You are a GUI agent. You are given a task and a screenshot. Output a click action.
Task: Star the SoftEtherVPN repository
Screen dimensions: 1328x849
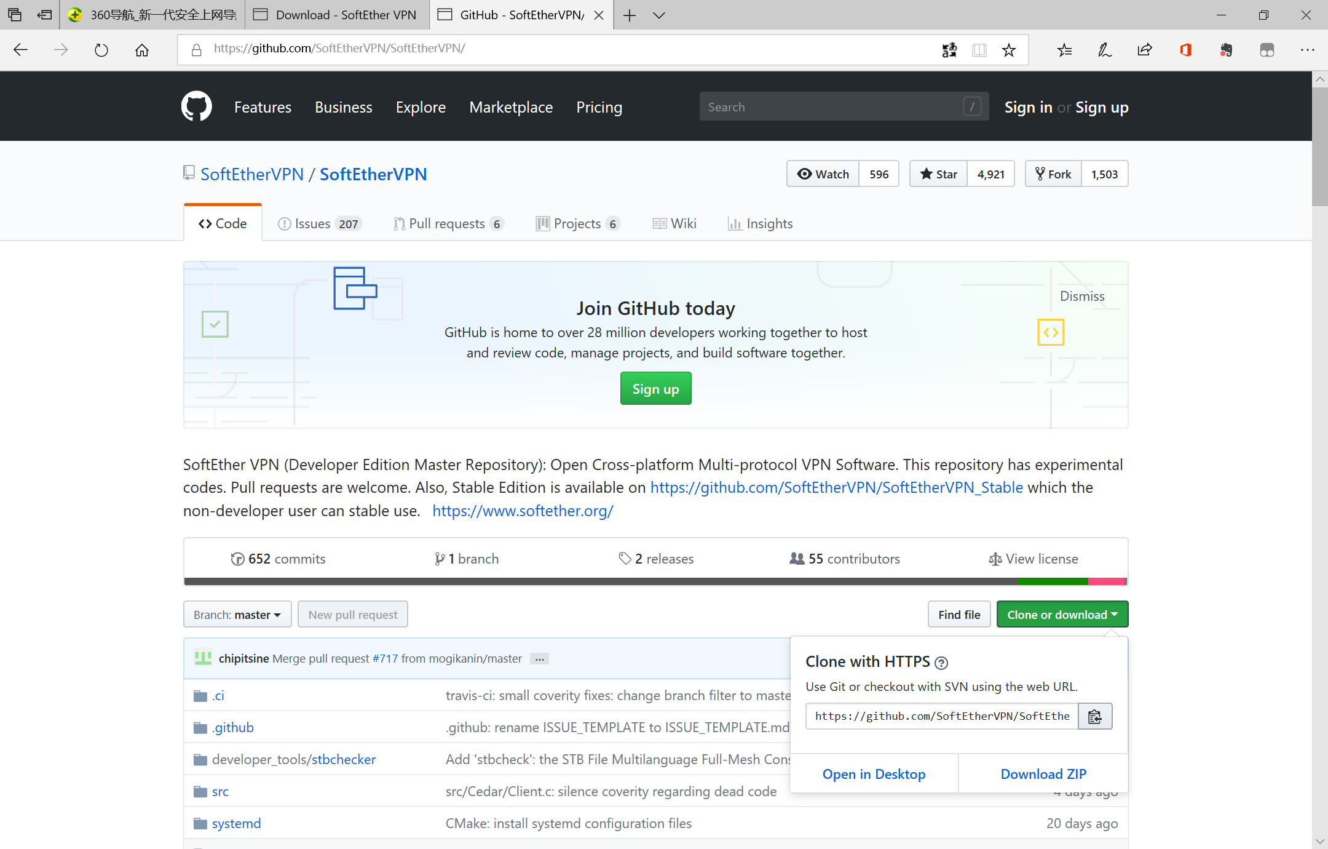pyautogui.click(x=939, y=174)
